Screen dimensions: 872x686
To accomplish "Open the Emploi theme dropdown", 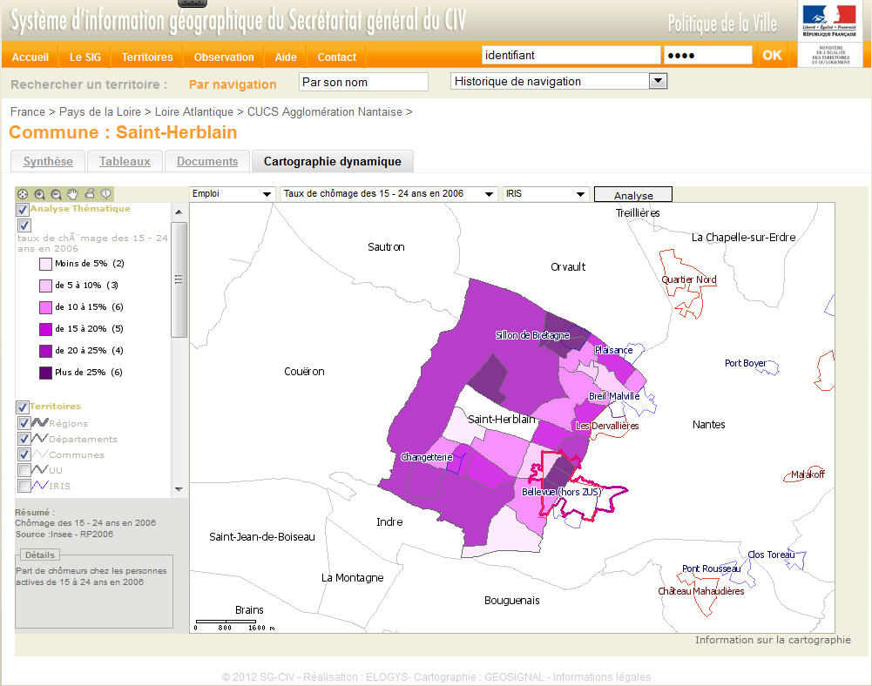I will (x=232, y=193).
